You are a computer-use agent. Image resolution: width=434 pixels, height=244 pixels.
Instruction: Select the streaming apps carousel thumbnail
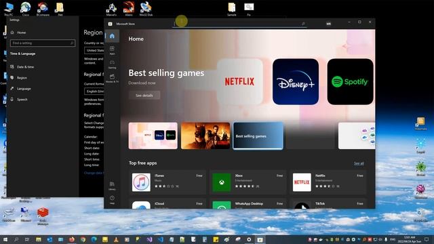click(x=153, y=136)
